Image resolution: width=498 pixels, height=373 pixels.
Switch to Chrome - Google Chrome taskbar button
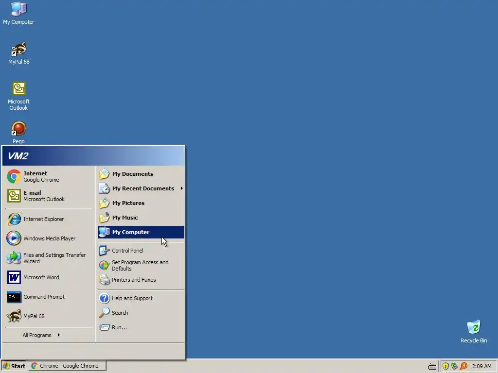[x=68, y=366]
